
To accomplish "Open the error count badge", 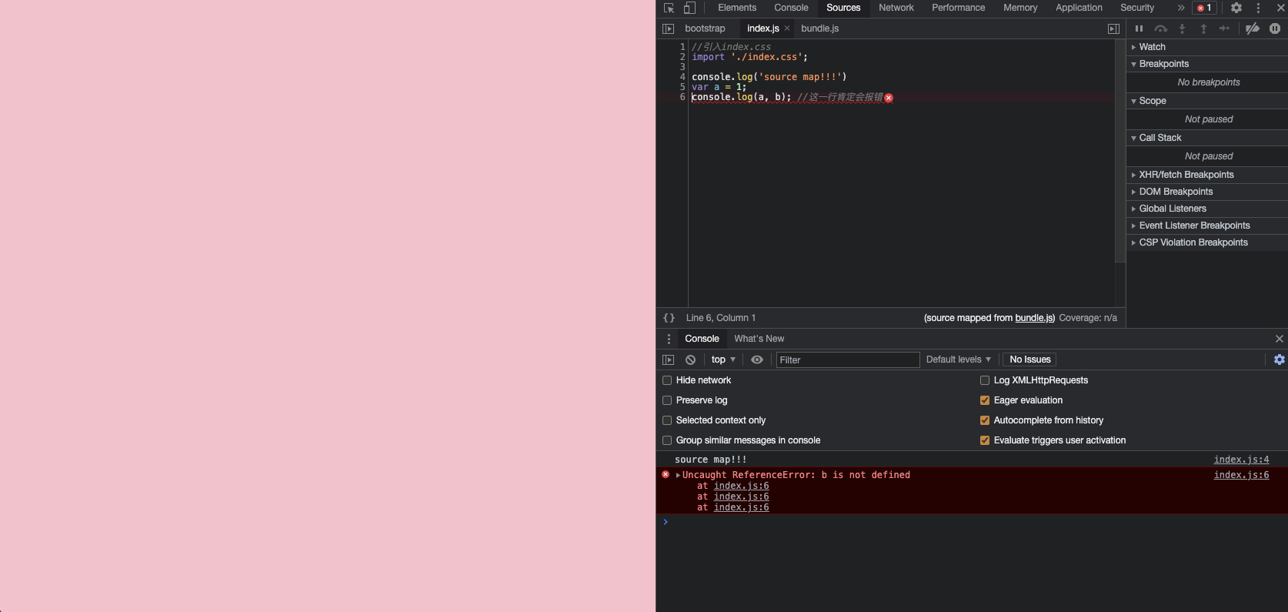I will pyautogui.click(x=1204, y=8).
